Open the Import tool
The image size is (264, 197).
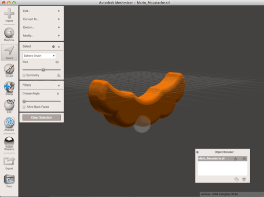click(x=9, y=15)
